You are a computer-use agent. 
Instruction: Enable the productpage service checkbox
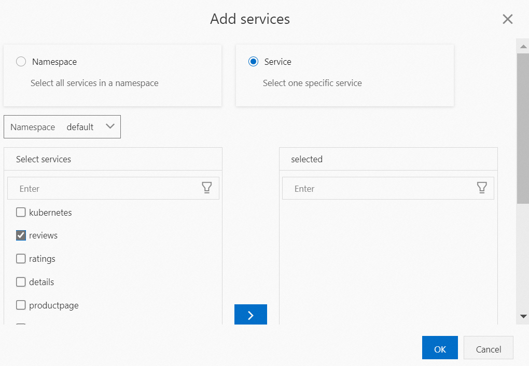(21, 305)
